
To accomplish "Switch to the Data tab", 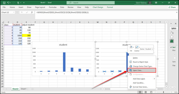I will [62, 7].
